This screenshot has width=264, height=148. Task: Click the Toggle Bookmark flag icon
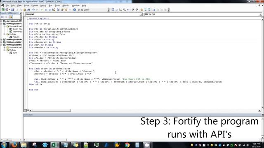tap(154, 10)
